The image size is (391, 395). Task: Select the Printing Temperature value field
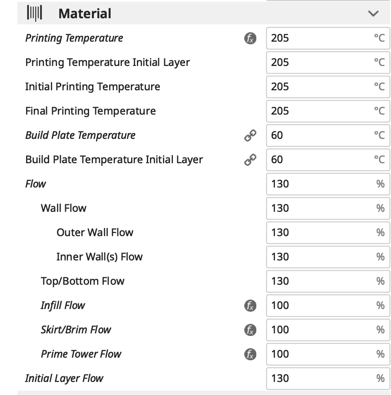point(328,38)
